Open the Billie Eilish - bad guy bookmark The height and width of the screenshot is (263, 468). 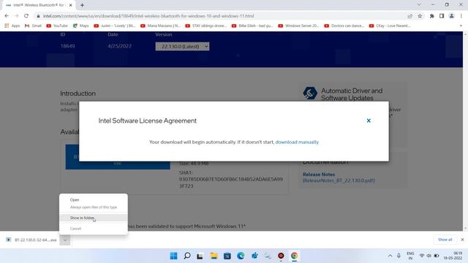[252, 26]
